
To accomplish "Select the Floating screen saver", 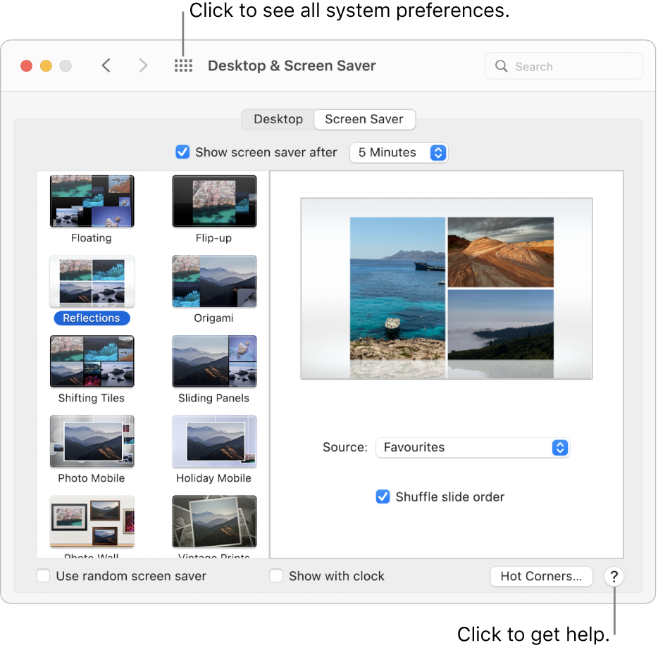I will point(92,201).
